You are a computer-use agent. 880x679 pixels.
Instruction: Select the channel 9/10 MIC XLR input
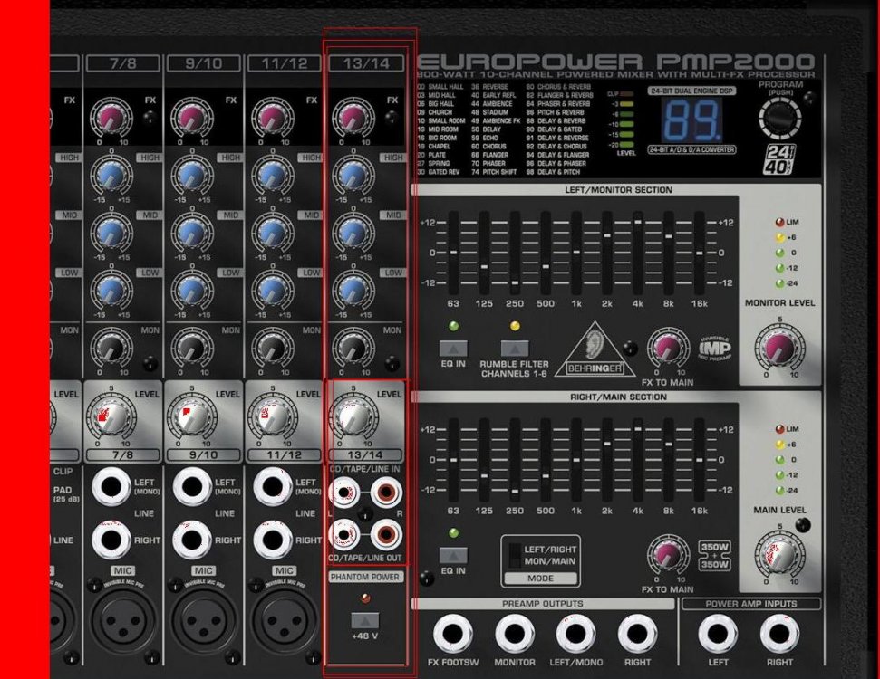click(x=204, y=621)
